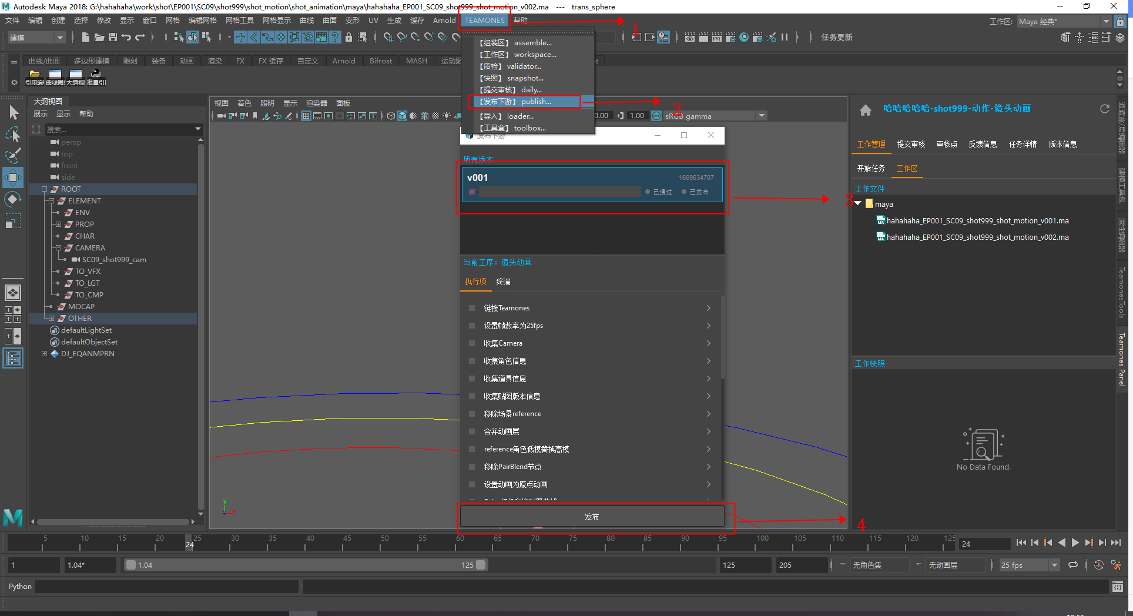Enable the 收集Camera checkbox

coord(472,343)
